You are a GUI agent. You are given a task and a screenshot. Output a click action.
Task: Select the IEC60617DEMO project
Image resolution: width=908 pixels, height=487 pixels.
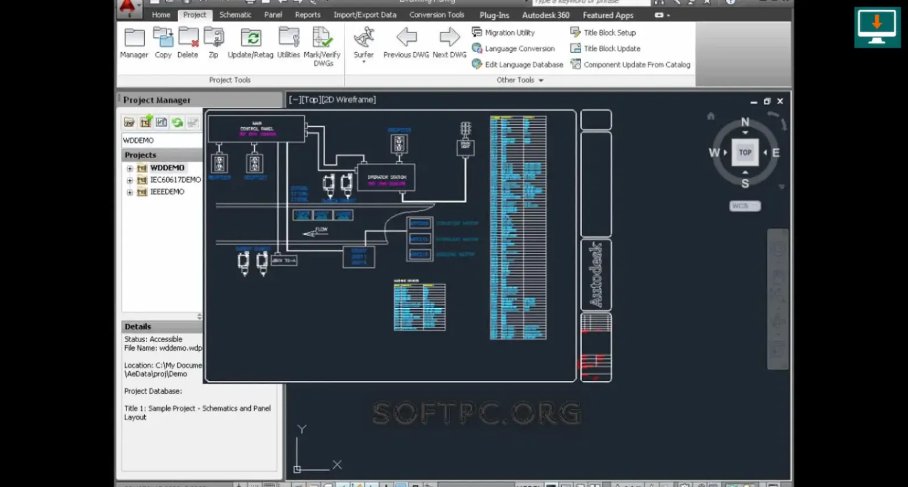[x=175, y=180]
